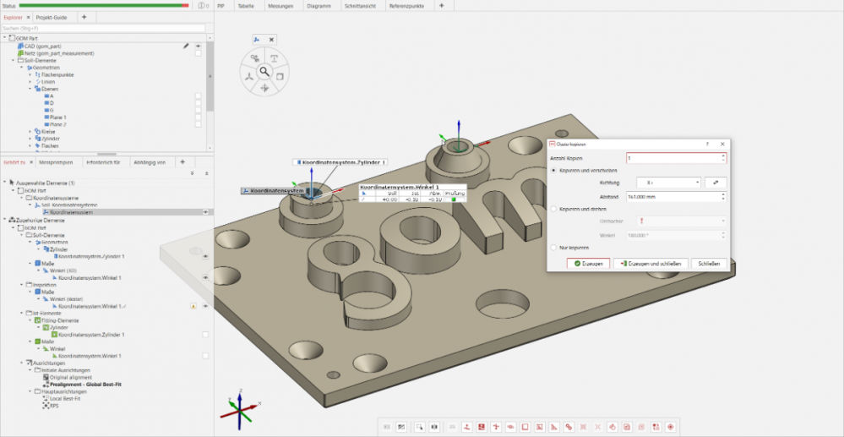Click the help question mark in the dialog

(x=707, y=145)
